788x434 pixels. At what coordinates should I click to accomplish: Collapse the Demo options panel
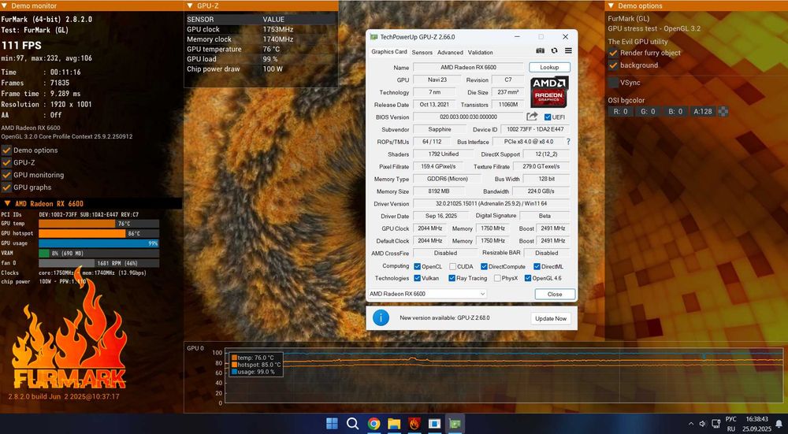(x=611, y=6)
